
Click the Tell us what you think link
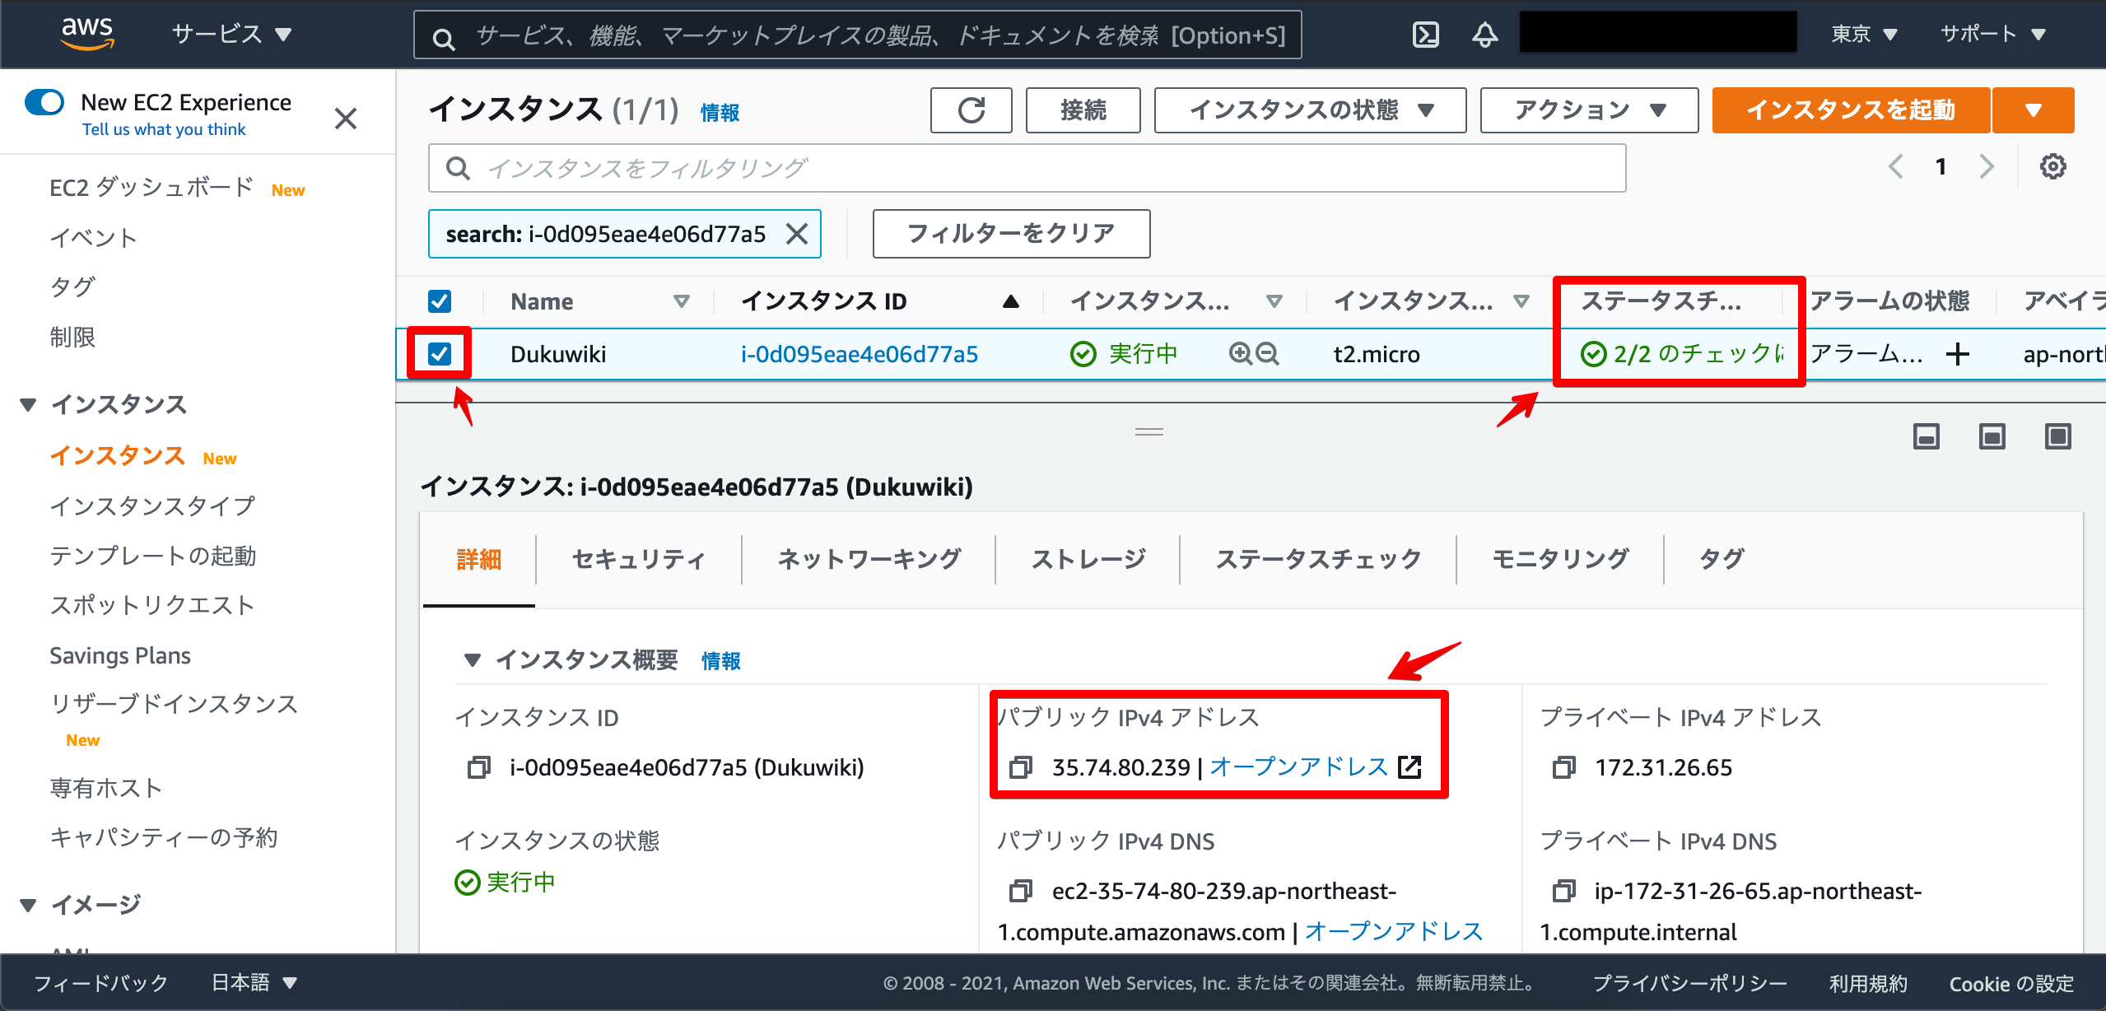164,129
